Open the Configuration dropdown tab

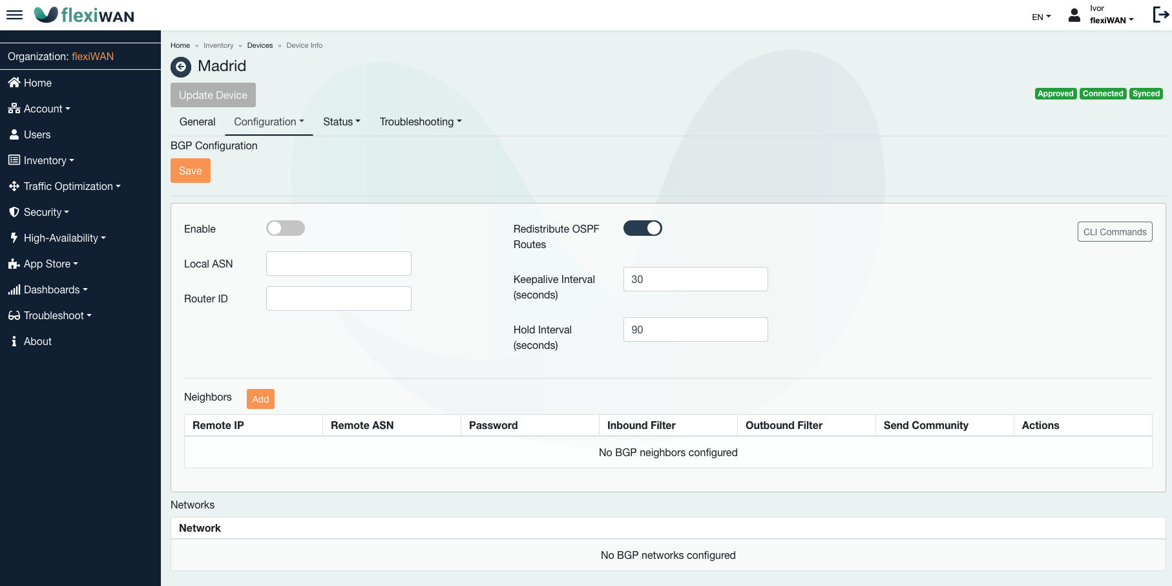[268, 121]
